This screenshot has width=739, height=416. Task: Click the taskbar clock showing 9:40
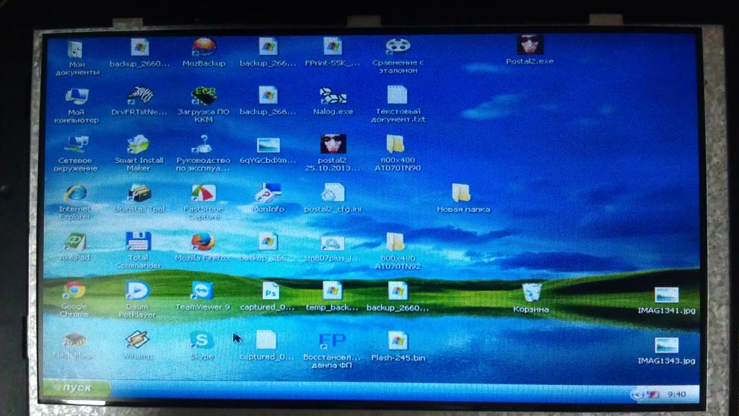click(x=677, y=394)
